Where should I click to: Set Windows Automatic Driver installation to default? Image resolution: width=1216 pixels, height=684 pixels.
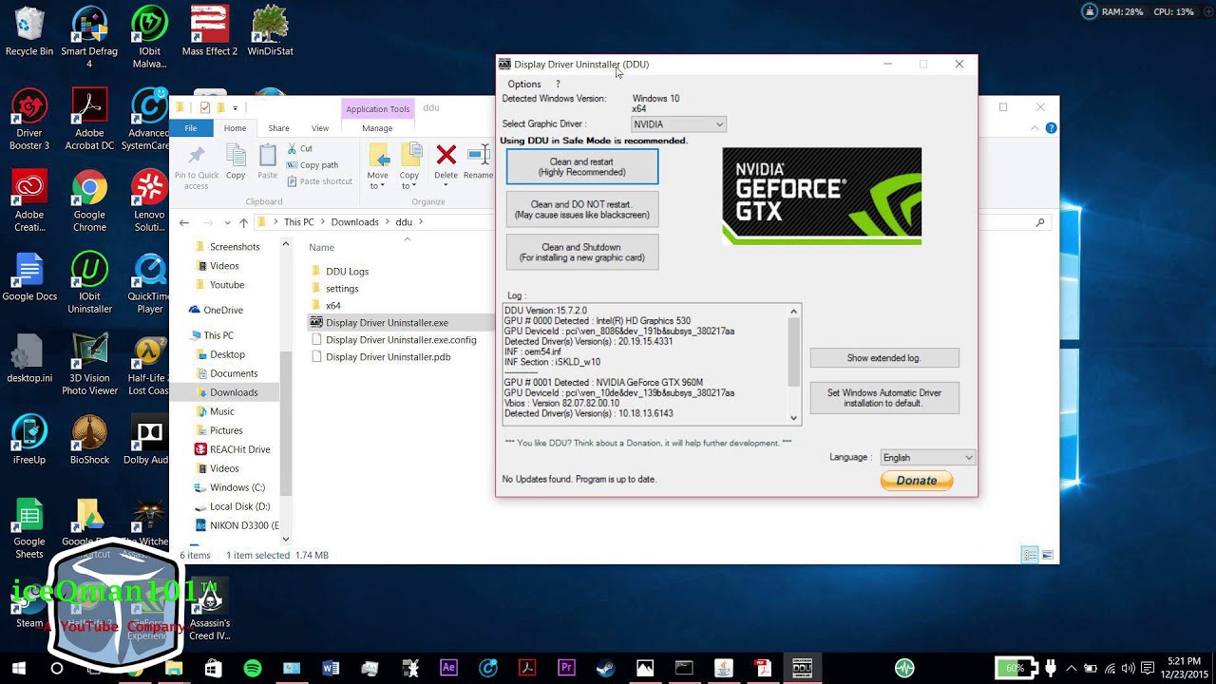[x=883, y=398]
